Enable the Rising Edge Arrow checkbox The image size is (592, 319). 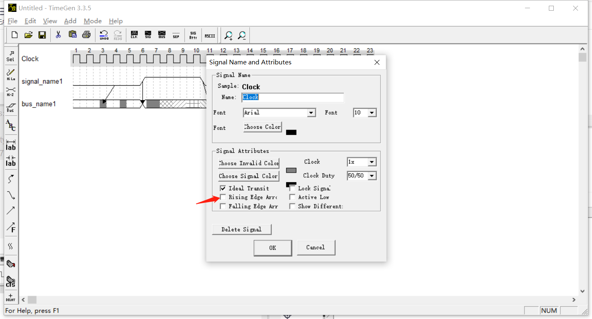coord(223,197)
